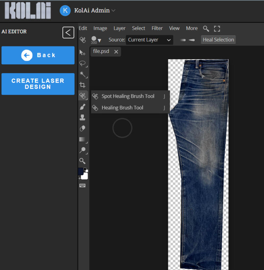264x270 pixels.
Task: Activate the Crop tool
Action: tap(83, 85)
